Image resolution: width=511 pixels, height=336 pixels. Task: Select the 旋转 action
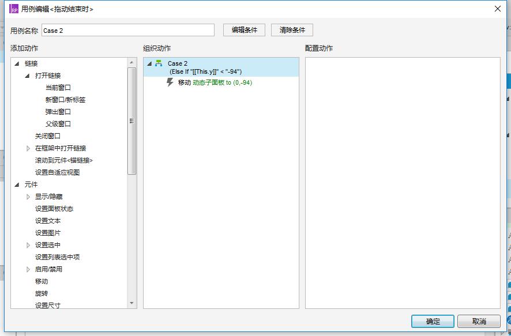42,293
